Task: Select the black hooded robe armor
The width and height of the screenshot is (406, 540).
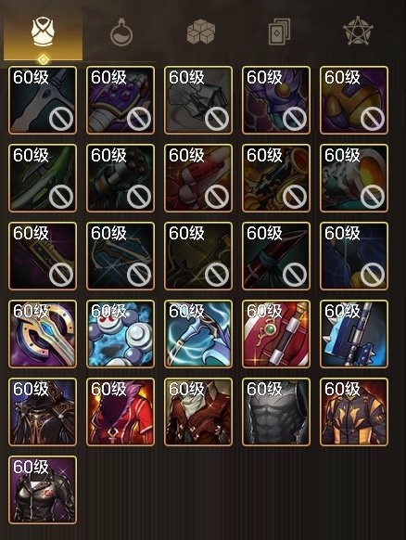Action: 43,412
